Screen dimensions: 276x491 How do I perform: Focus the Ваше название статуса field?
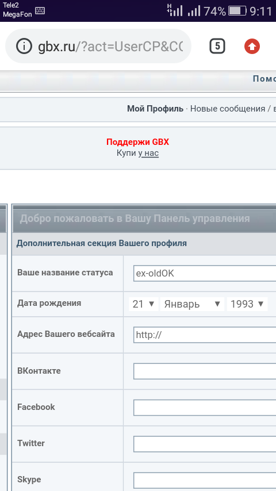coord(205,273)
